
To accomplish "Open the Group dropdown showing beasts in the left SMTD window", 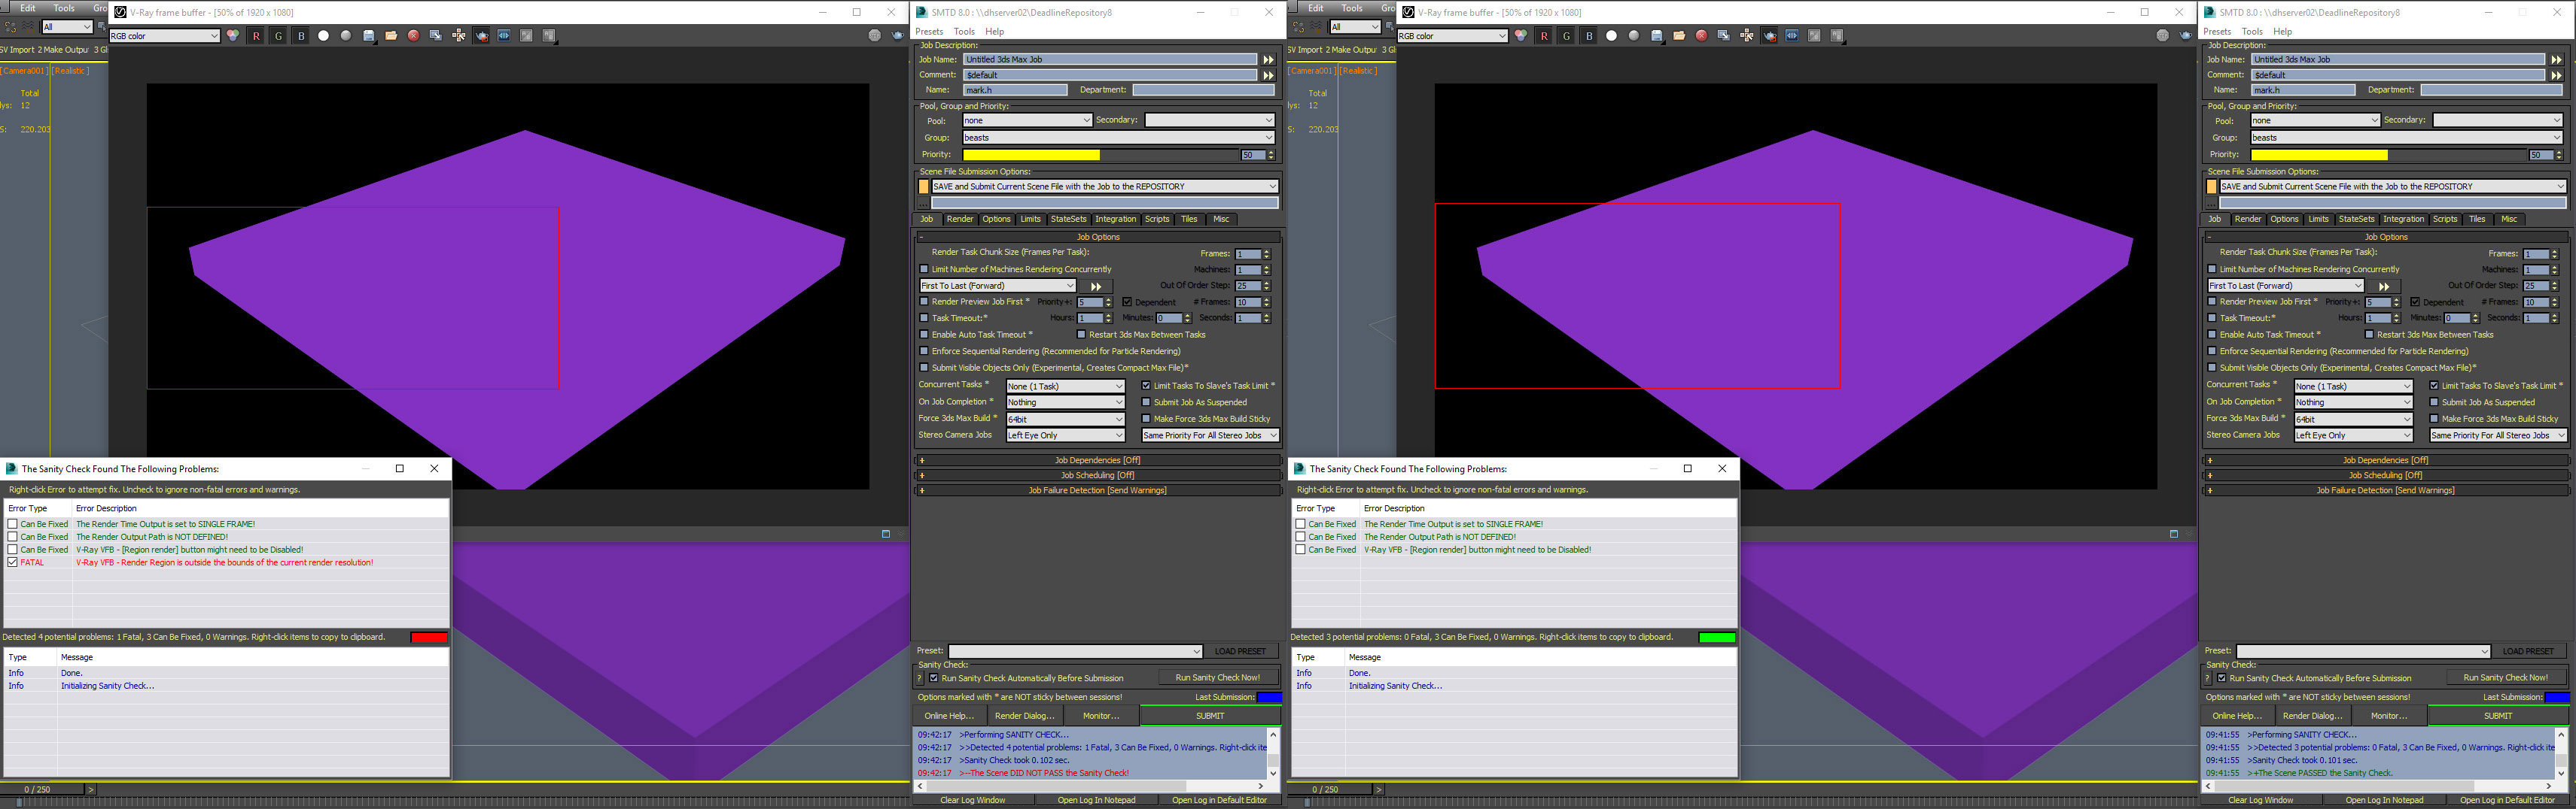I will 1118,138.
